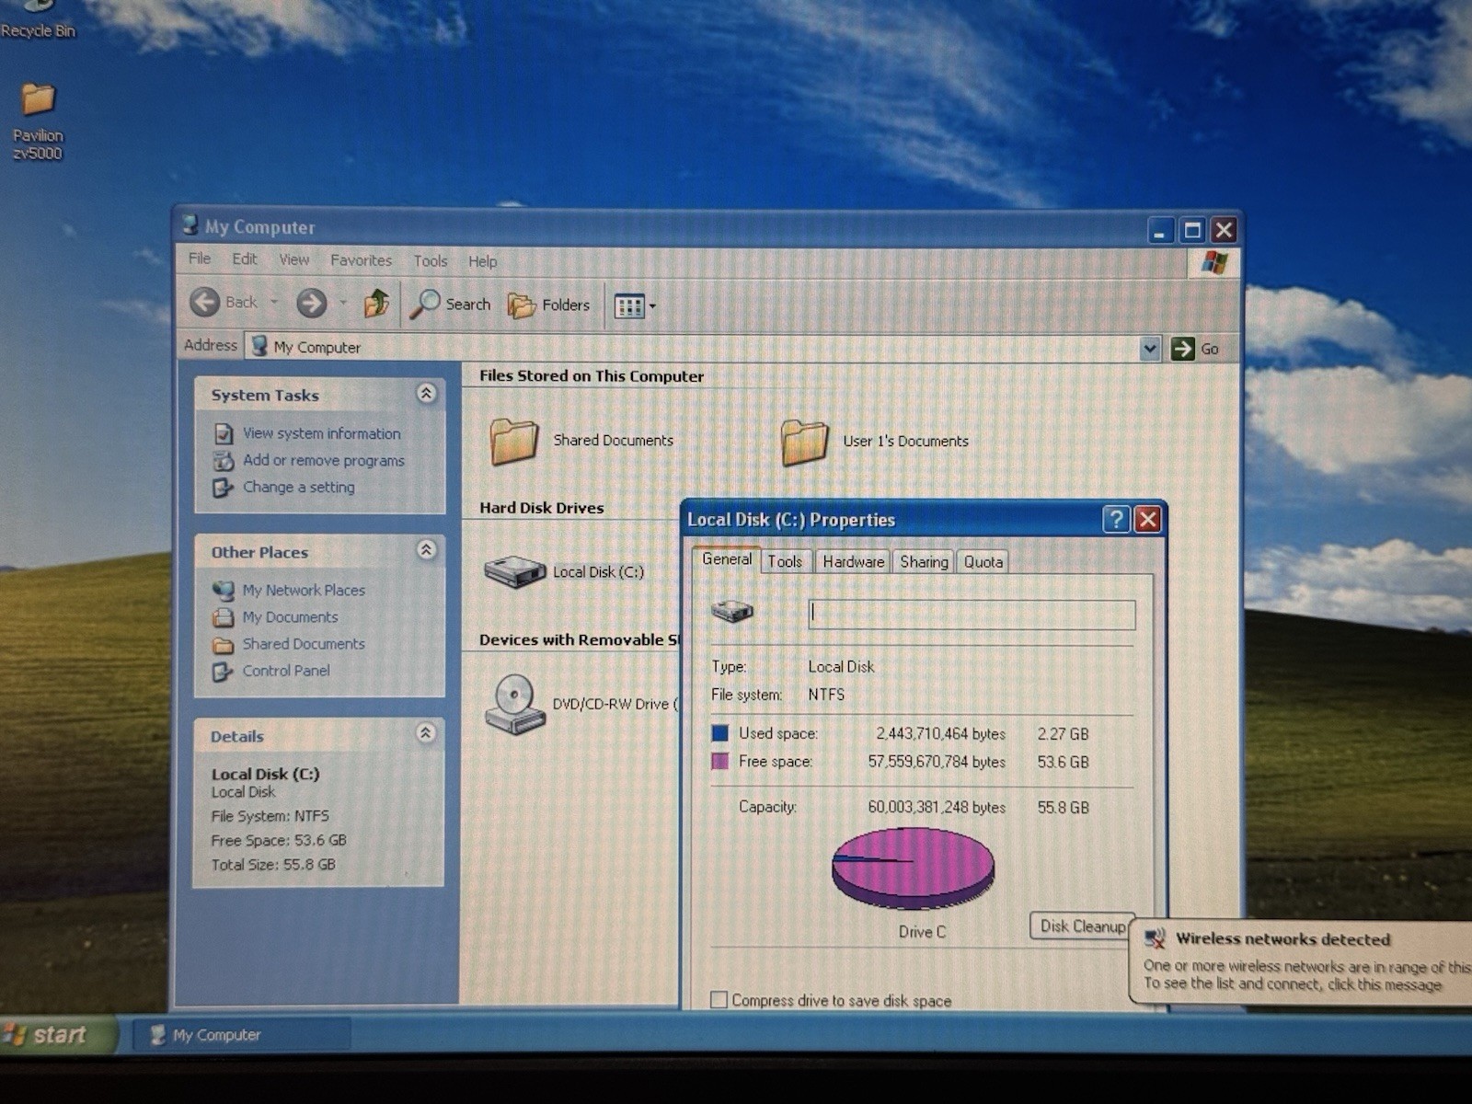Click the Go button next to address bar

coord(1195,349)
